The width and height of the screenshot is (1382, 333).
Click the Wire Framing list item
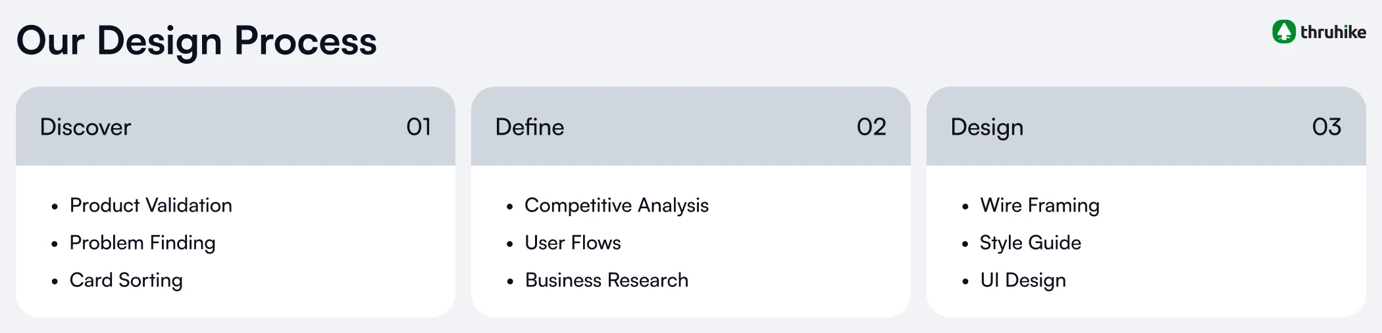tap(1039, 206)
